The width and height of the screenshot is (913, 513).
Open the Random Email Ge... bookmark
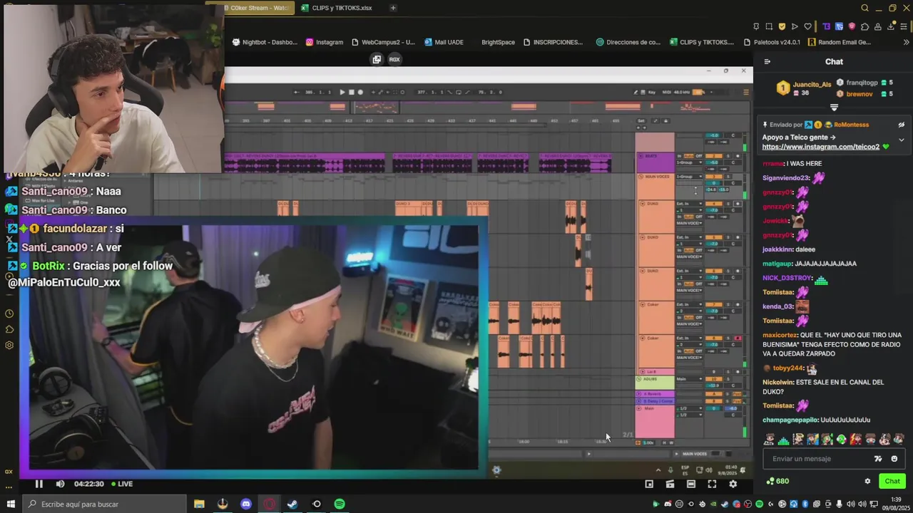pyautogui.click(x=840, y=42)
